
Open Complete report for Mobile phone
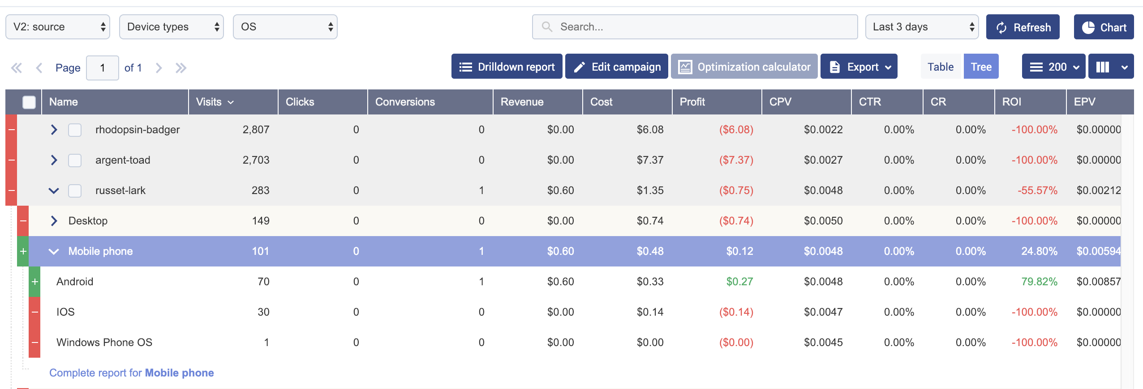(x=131, y=373)
